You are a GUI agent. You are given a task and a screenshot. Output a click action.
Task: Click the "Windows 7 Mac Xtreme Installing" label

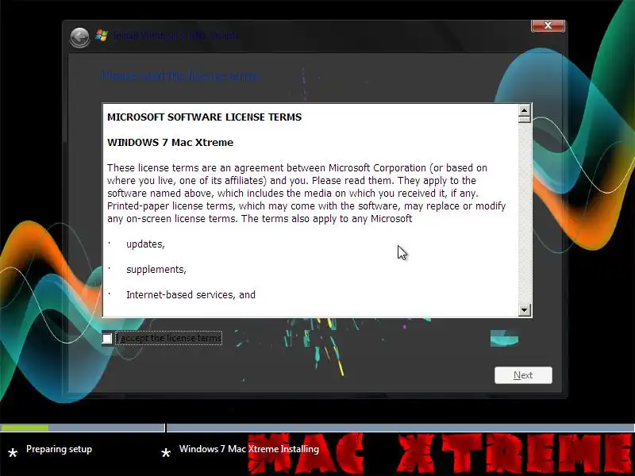pyautogui.click(x=249, y=449)
